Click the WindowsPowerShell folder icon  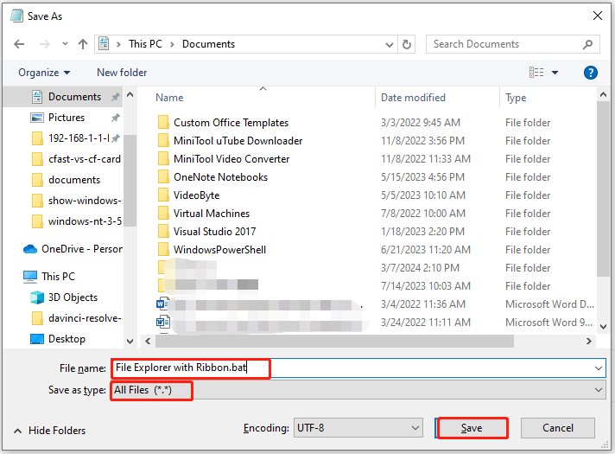(163, 250)
